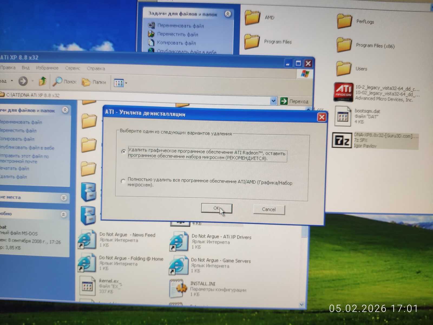
Task: Select the ATI Radeon legacy driver installer icon
Action: coord(343,92)
